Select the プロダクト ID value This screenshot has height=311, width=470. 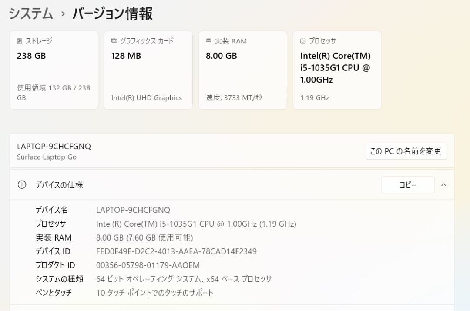coord(147,265)
